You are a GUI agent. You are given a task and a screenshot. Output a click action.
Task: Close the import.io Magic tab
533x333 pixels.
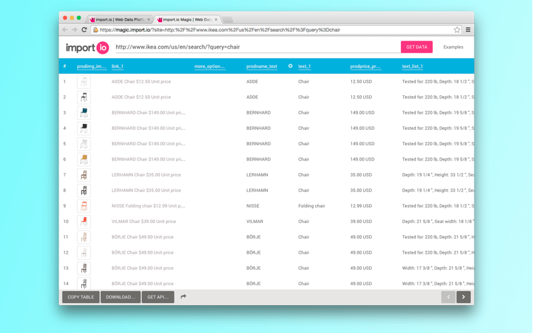tap(216, 20)
